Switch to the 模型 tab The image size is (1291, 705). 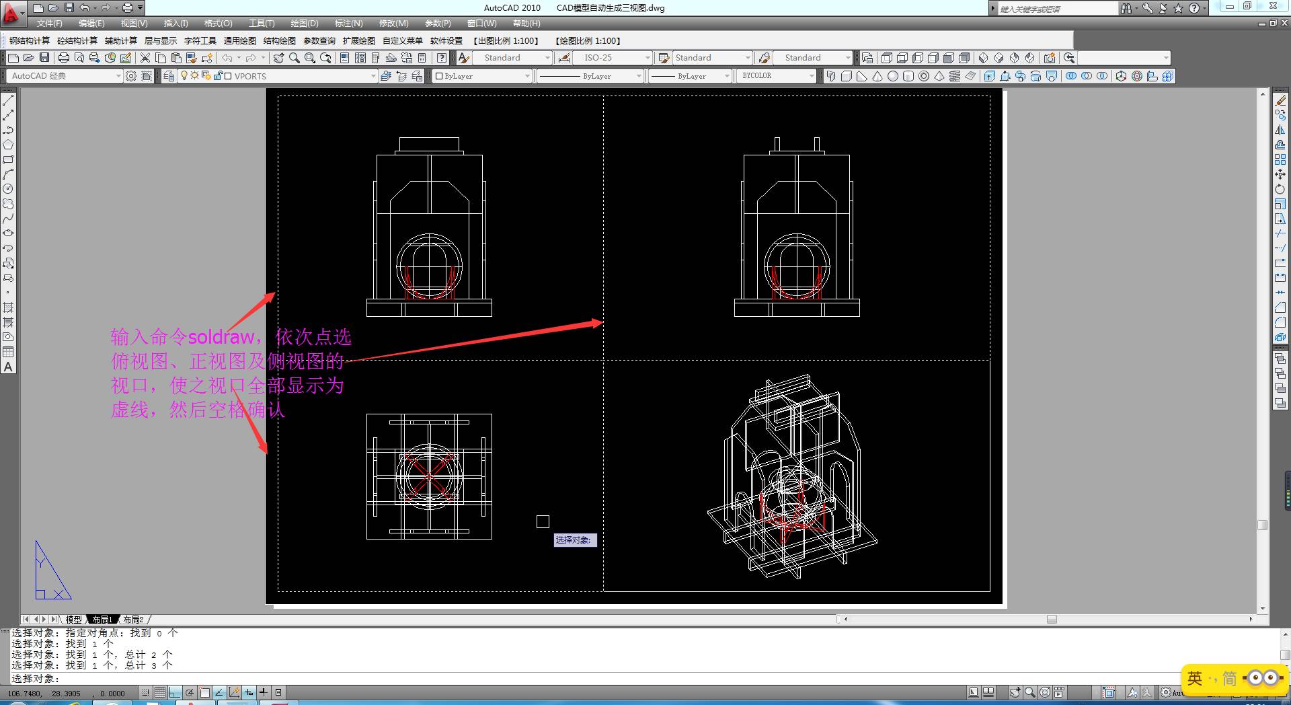[x=73, y=620]
